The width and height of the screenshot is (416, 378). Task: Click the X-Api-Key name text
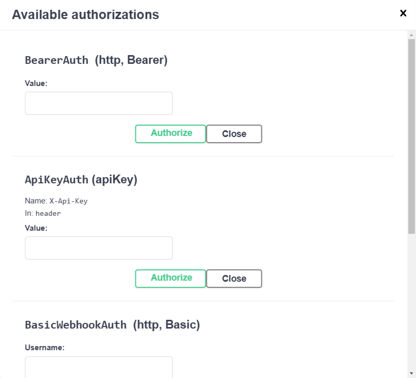pos(68,201)
